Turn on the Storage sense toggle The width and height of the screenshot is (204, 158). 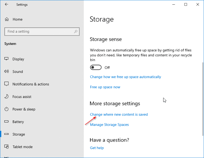coord(96,67)
